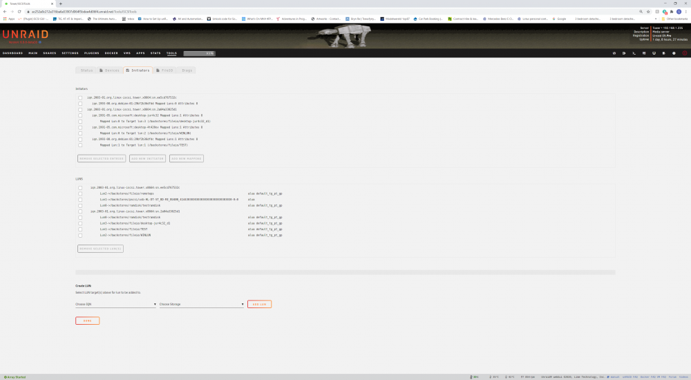Check the Lun1 pscsi usb backstore box

tap(80, 200)
